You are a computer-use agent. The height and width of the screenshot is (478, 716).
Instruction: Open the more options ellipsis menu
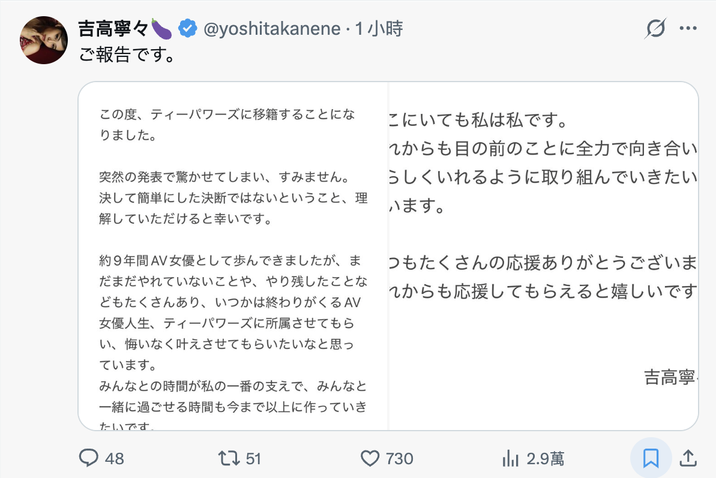coord(687,28)
